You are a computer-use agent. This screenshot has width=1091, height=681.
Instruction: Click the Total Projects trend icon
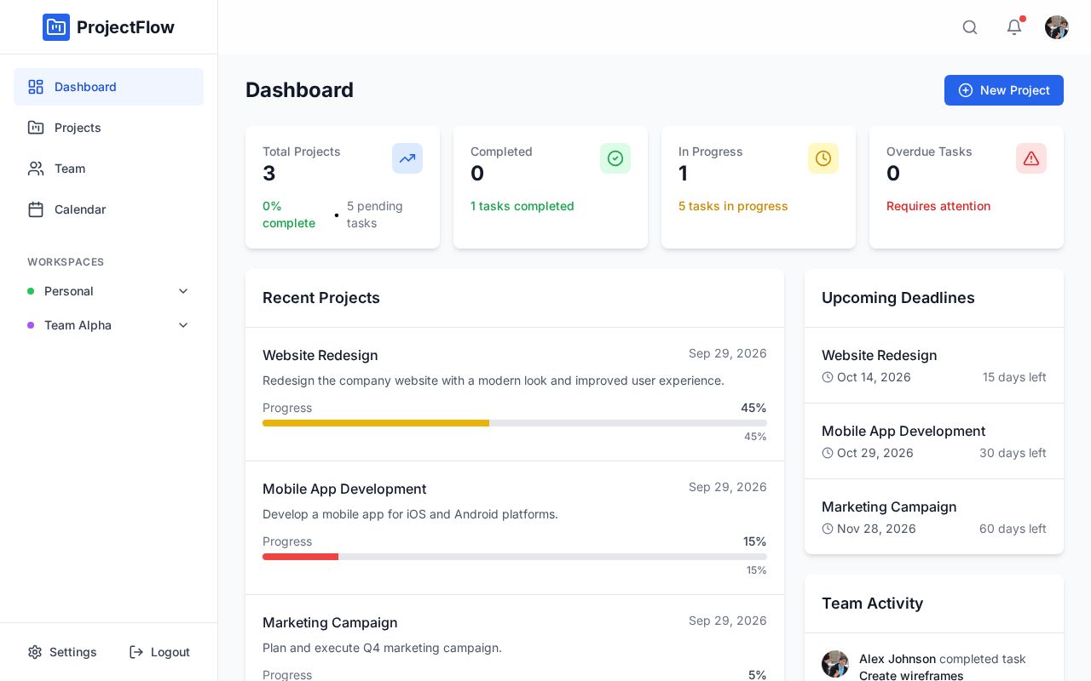click(407, 158)
